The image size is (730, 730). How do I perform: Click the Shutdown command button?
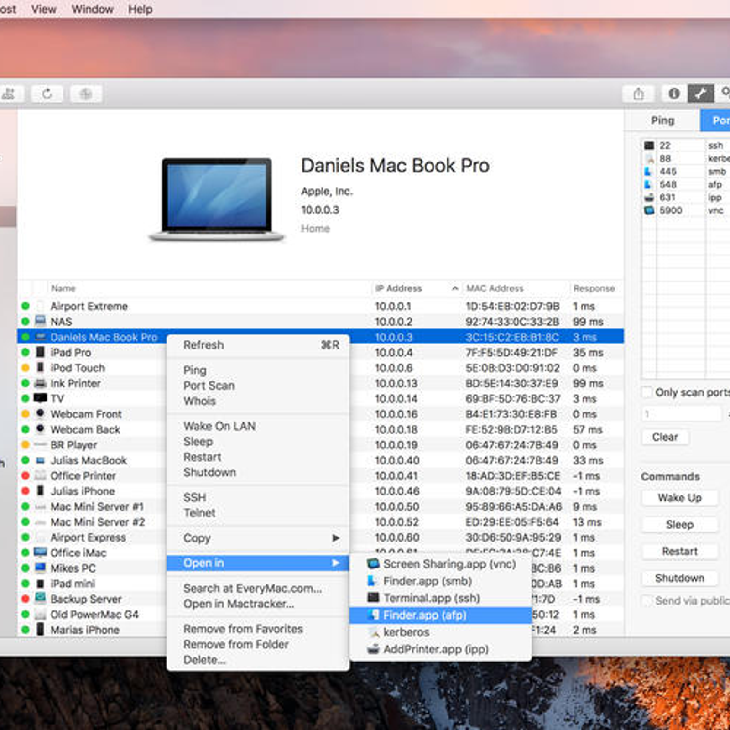point(679,578)
